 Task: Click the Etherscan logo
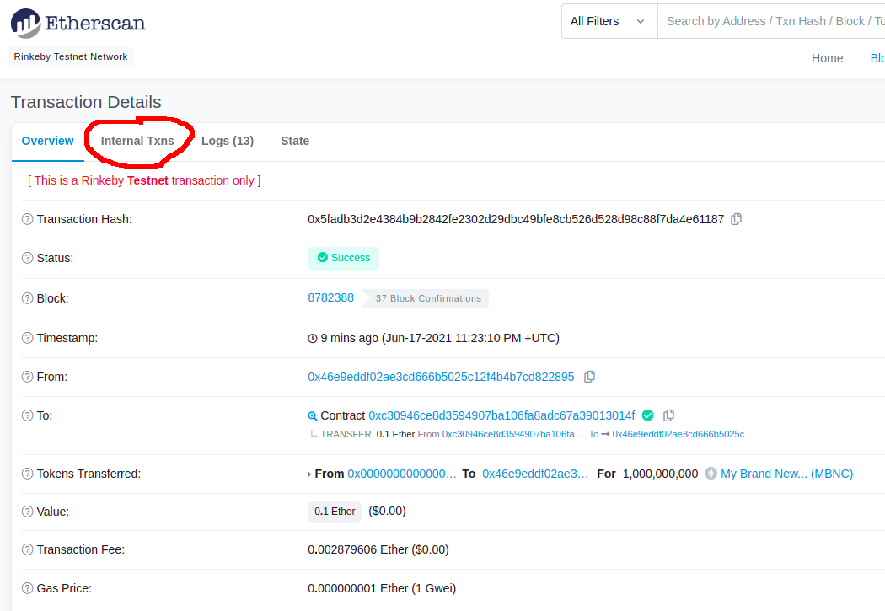[x=78, y=23]
